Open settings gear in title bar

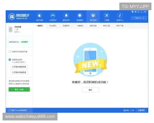pyautogui.click(x=136, y=12)
